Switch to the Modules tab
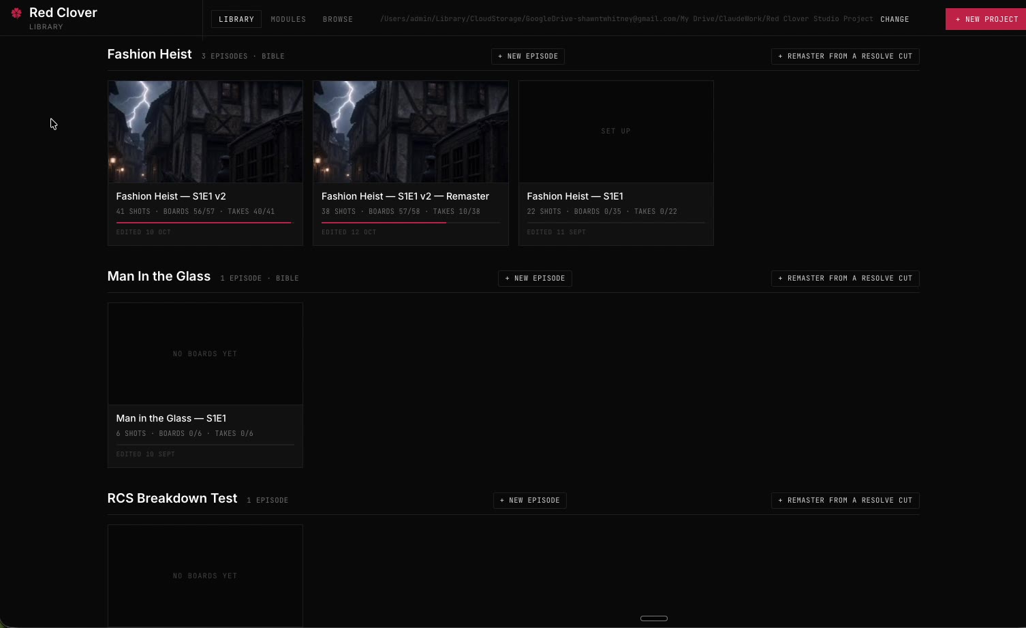 (288, 19)
